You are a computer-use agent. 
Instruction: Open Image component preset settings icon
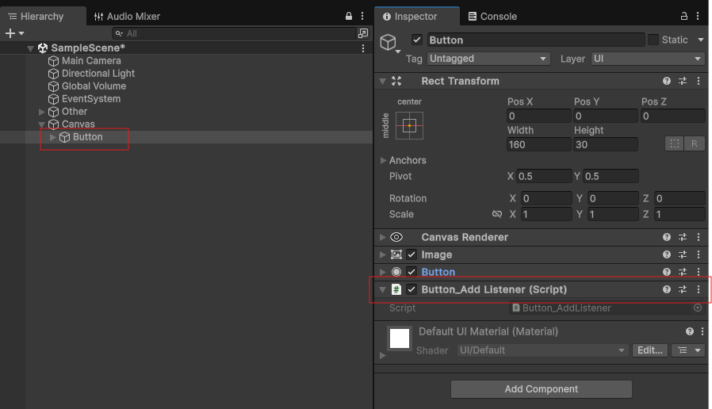point(683,254)
